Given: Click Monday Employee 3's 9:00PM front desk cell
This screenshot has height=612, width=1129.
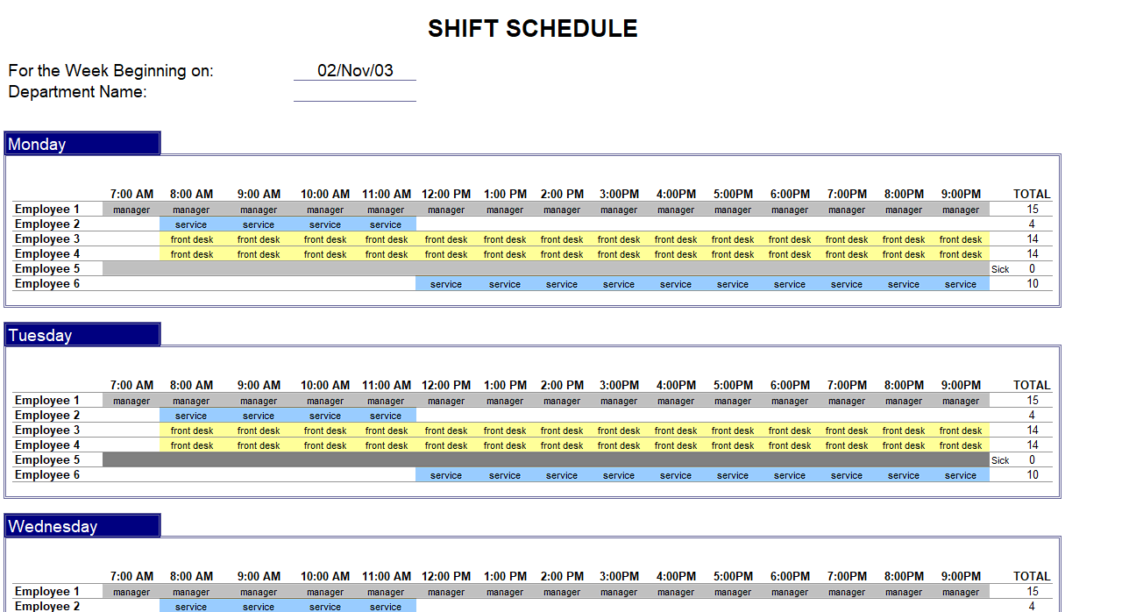Looking at the screenshot, I should tap(961, 239).
